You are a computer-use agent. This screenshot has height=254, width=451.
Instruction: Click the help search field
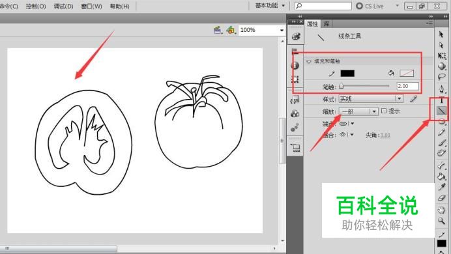click(323, 6)
